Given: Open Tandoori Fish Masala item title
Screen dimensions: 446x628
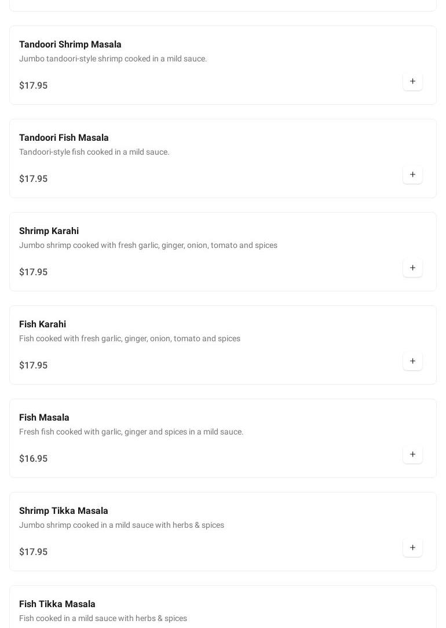Looking at the screenshot, I should pyautogui.click(x=64, y=138).
